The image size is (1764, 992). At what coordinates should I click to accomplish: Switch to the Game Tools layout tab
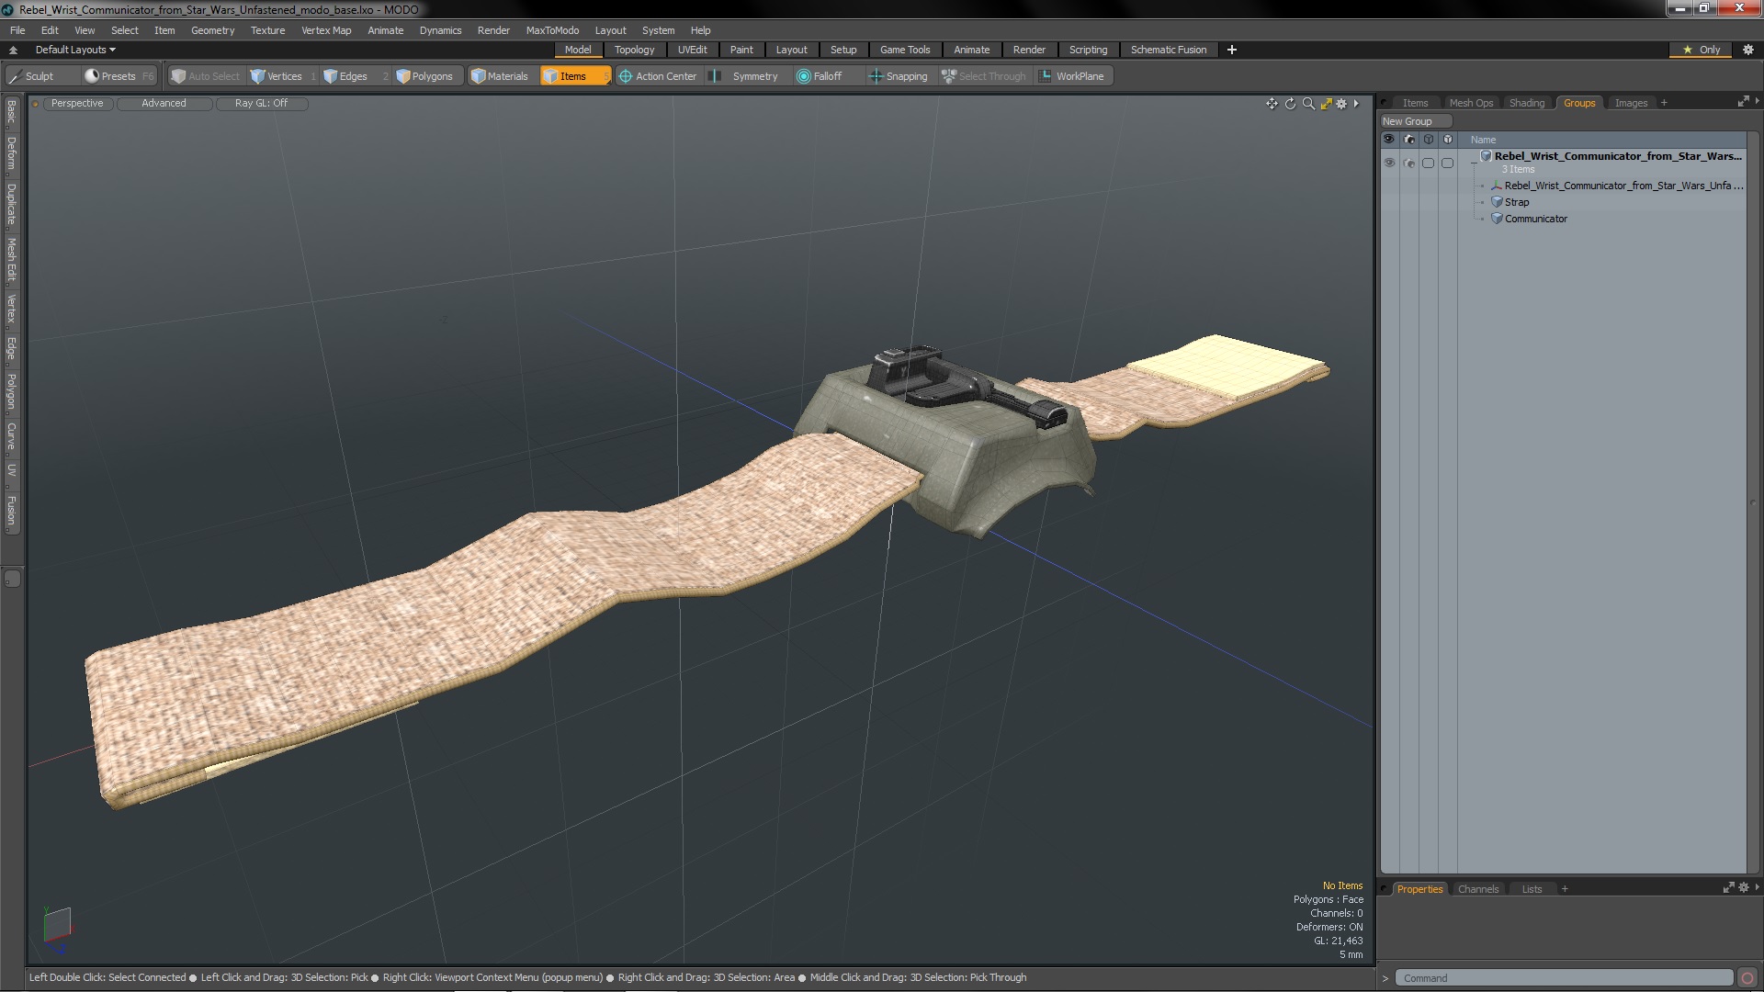pyautogui.click(x=905, y=50)
